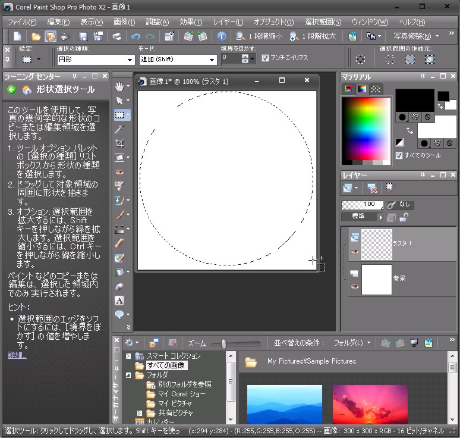Expand the スマート コレクション tree node
The image size is (460, 438).
[x=128, y=356]
